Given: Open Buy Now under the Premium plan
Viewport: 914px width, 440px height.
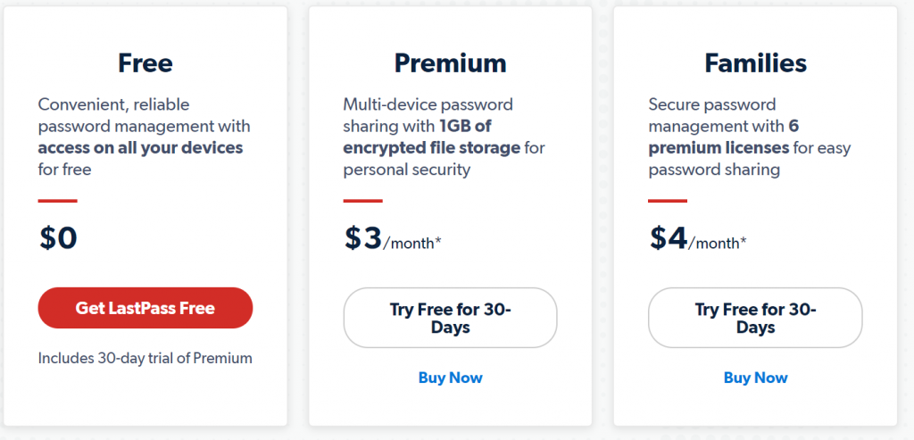Looking at the screenshot, I should coord(450,378).
